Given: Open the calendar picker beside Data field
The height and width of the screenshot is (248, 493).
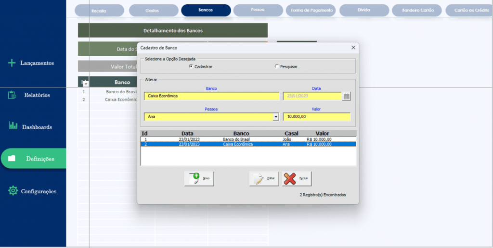Looking at the screenshot, I should tap(347, 97).
